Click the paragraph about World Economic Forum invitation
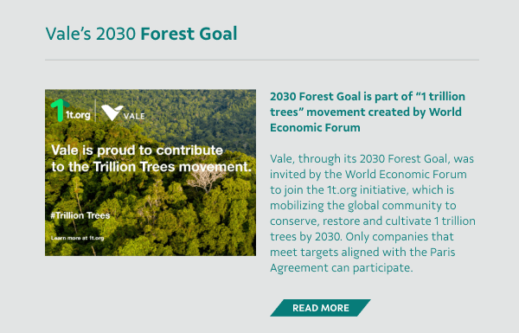 [373, 213]
